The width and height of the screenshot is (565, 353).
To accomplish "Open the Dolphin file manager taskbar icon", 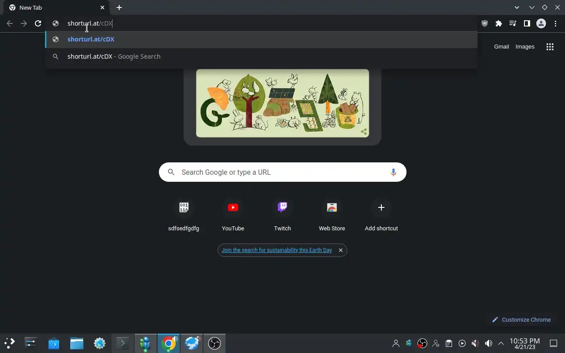I will pyautogui.click(x=77, y=343).
